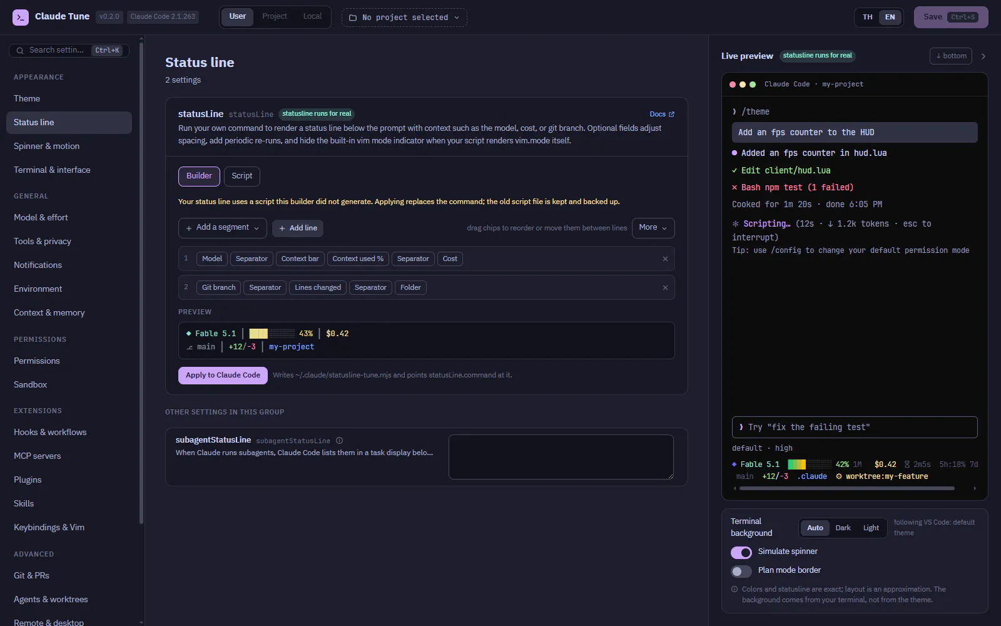
Task: Open the Sandbox section
Action: (x=69, y=385)
